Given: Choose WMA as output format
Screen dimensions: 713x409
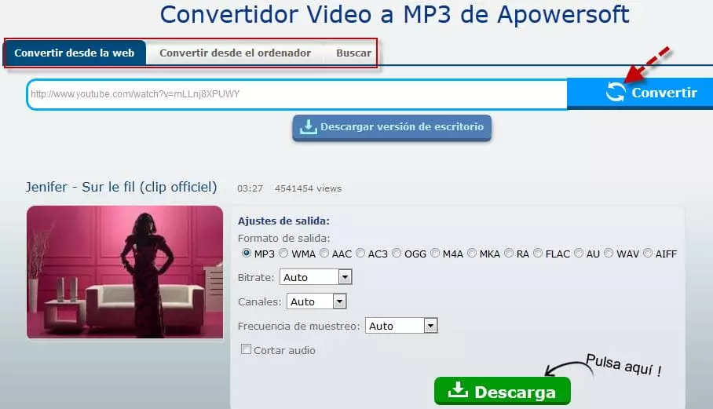Looking at the screenshot, I should [x=284, y=254].
